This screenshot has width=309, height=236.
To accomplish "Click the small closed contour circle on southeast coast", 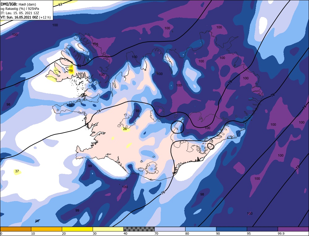I will [211, 146].
